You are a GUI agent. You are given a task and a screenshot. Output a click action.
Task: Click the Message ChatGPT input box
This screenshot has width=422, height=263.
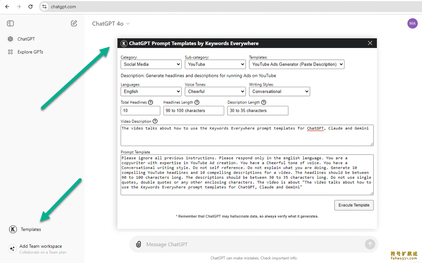(254, 244)
